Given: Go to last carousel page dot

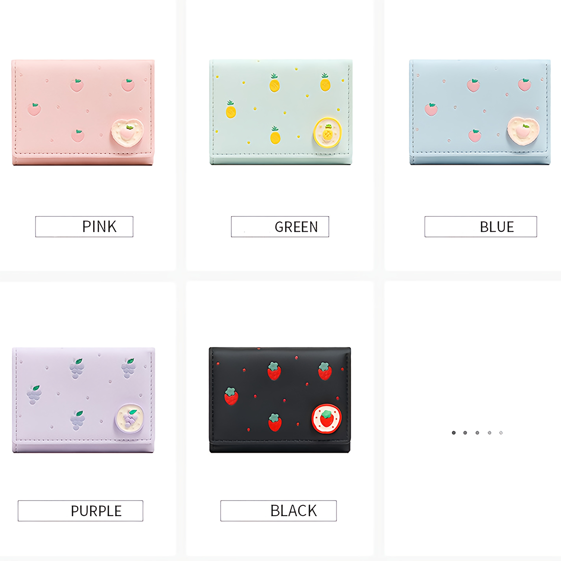Looking at the screenshot, I should pos(501,432).
